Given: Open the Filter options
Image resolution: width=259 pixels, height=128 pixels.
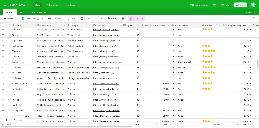Looking at the screenshot, I should point(71,19).
